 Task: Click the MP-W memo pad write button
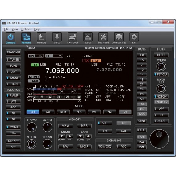click(x=66, y=126)
